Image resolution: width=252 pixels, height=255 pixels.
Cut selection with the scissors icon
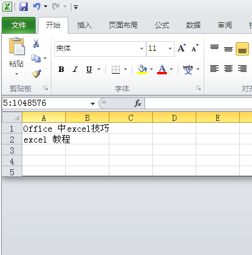click(36, 44)
